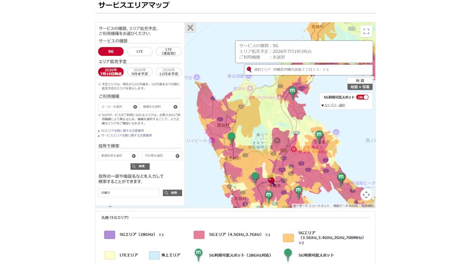Select 2026年7月19日時点 area schedule
The image size is (470, 264).
[111, 72]
